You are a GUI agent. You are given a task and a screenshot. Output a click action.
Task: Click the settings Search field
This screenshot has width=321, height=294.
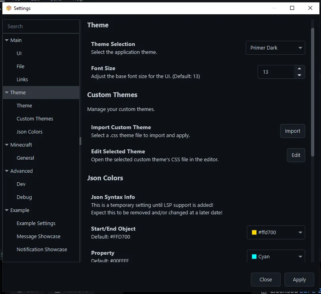click(41, 27)
